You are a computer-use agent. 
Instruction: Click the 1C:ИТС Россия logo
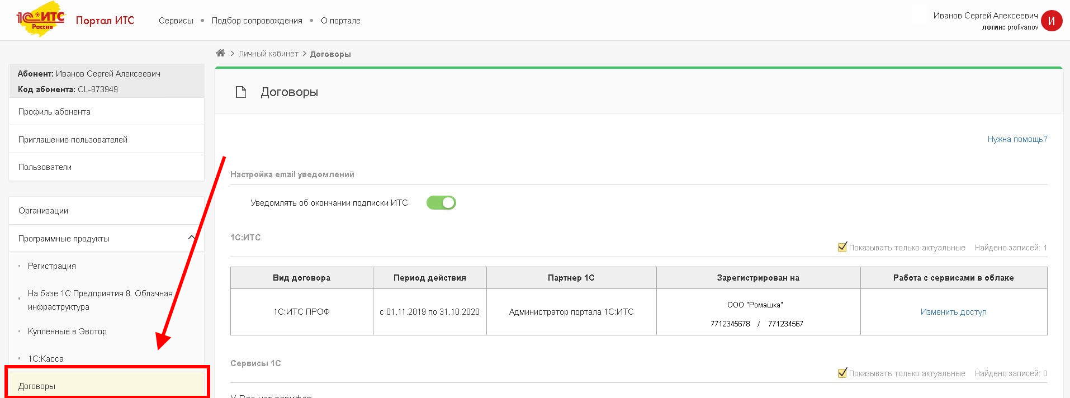(41, 20)
